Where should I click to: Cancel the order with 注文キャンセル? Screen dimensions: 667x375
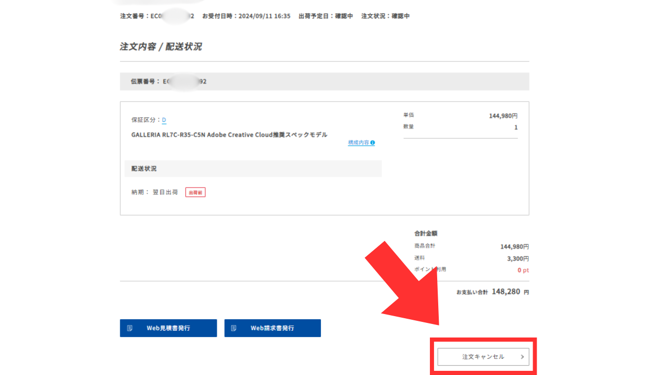[483, 357]
